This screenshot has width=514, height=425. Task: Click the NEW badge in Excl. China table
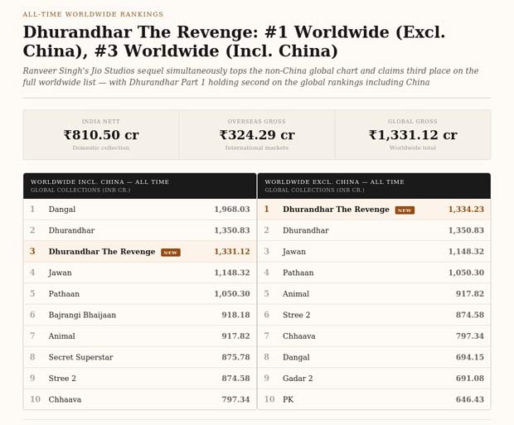pyautogui.click(x=405, y=210)
